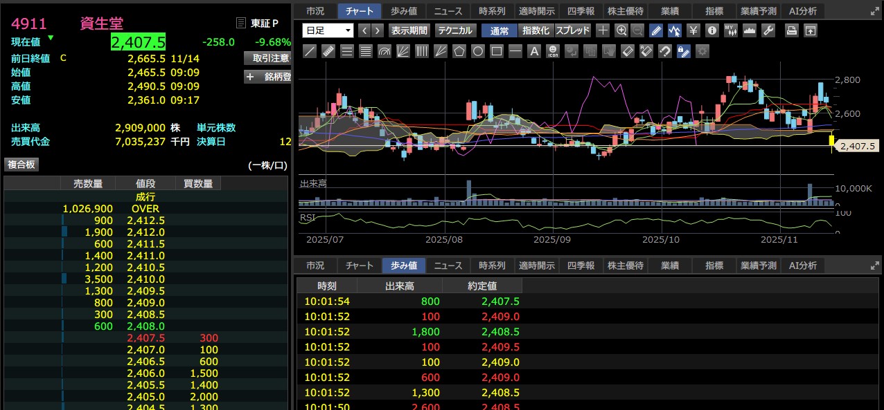The width and height of the screenshot is (884, 410).
Task: Click the 2,407.5 price label on the chart
Action: coord(858,146)
